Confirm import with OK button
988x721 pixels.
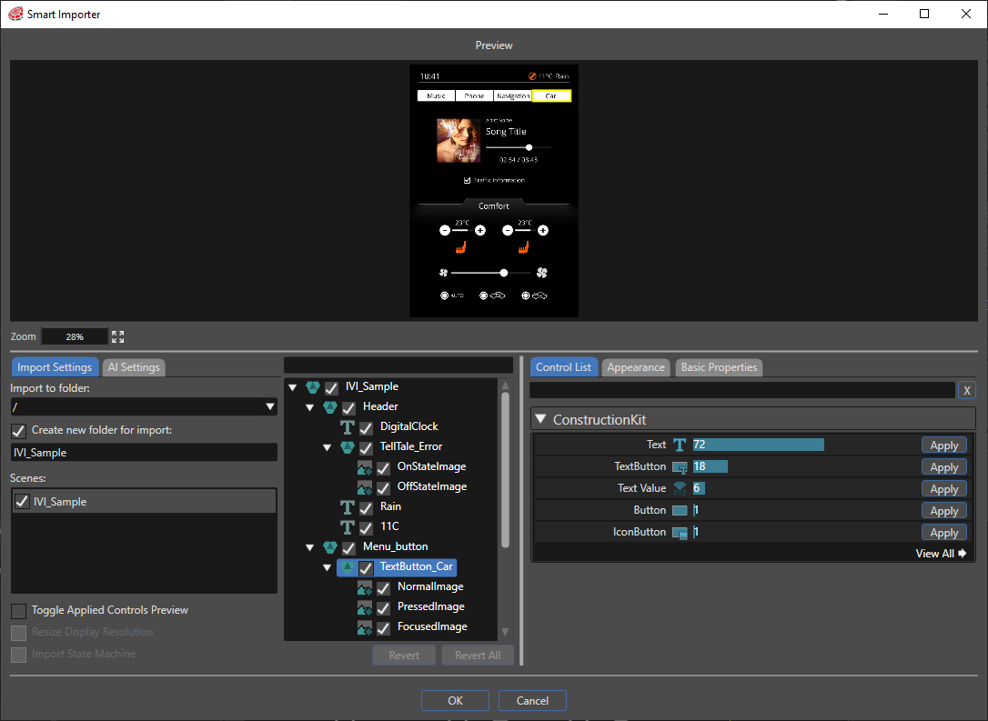tap(455, 701)
